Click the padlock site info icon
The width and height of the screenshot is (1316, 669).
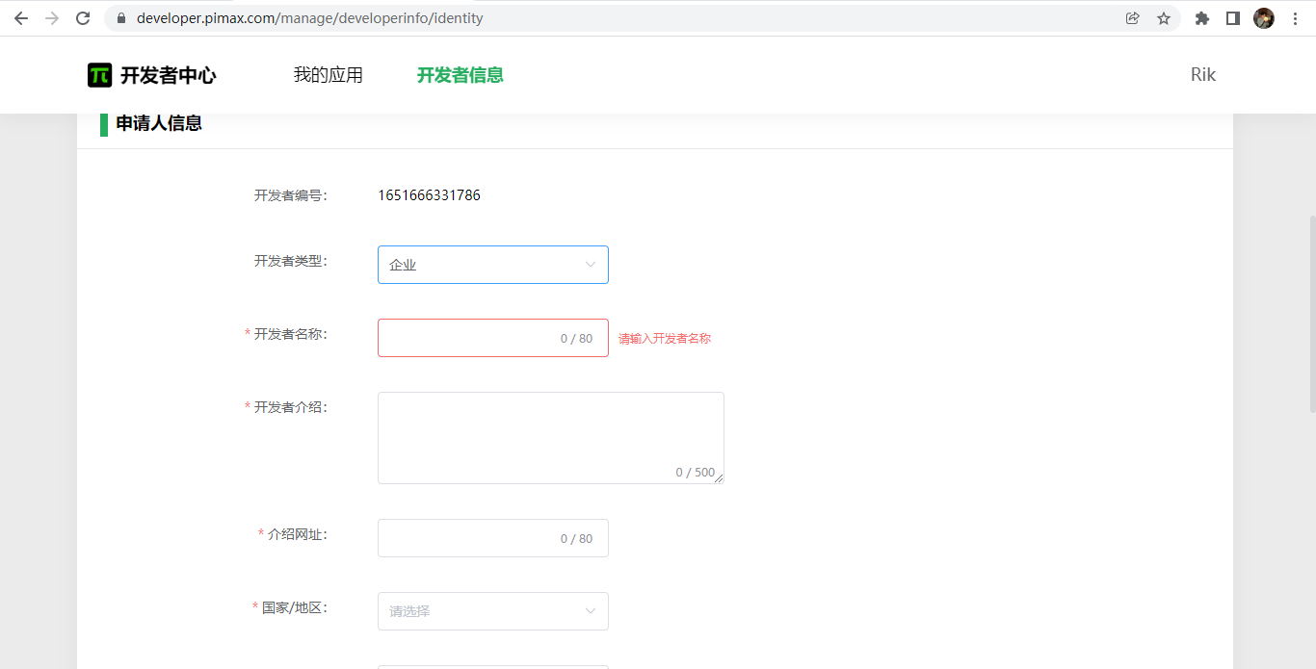[x=120, y=18]
